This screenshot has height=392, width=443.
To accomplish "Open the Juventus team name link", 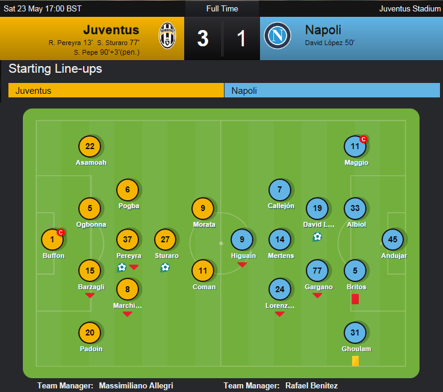I will (x=111, y=29).
